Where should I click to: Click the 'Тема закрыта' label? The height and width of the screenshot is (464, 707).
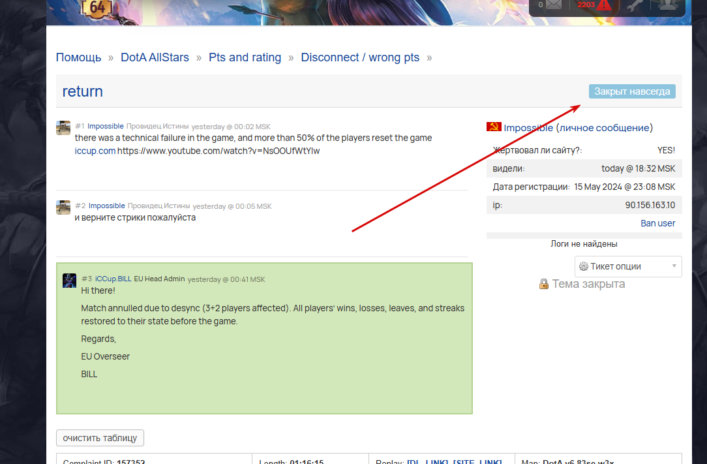pos(588,284)
